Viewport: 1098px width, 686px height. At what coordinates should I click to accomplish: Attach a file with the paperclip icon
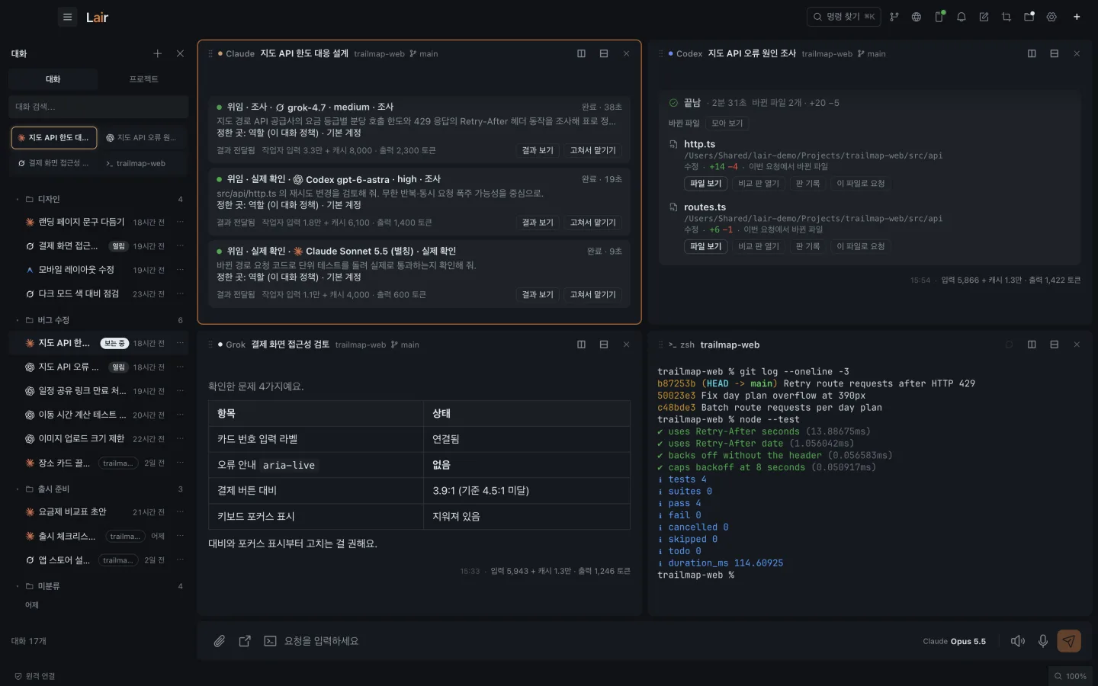coord(220,641)
